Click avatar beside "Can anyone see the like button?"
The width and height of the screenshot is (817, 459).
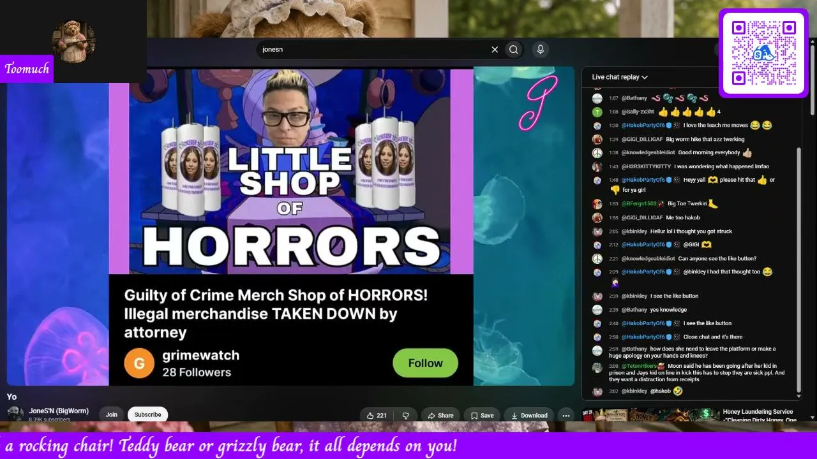coord(597,259)
